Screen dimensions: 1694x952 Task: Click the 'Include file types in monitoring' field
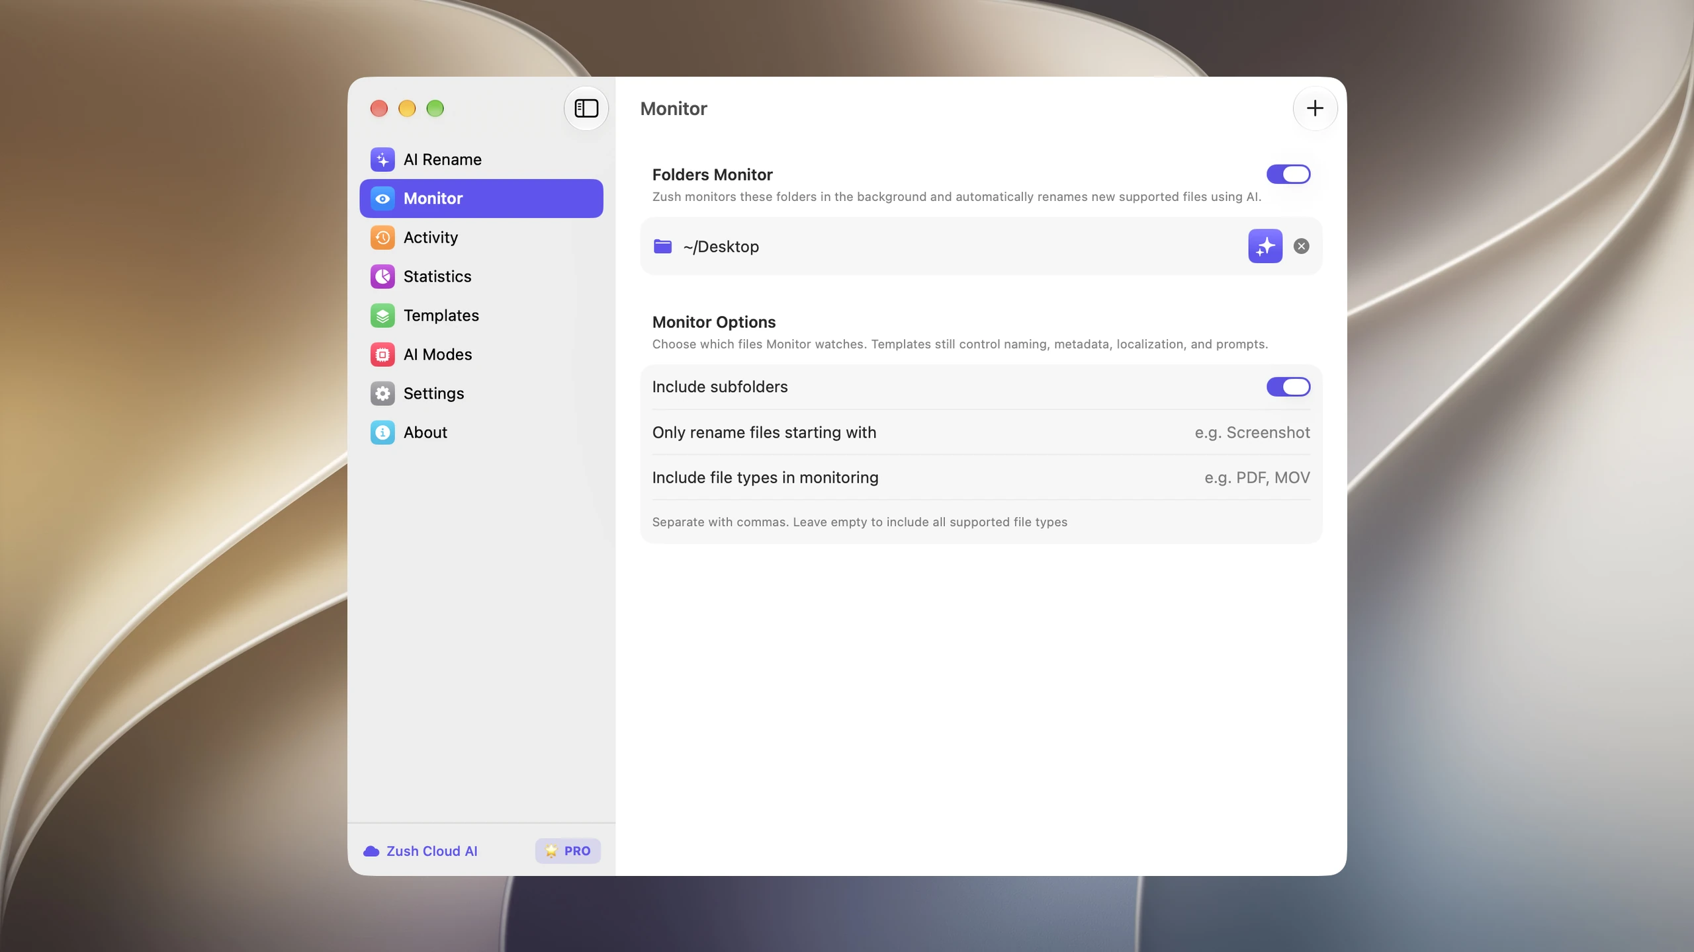[981, 477]
